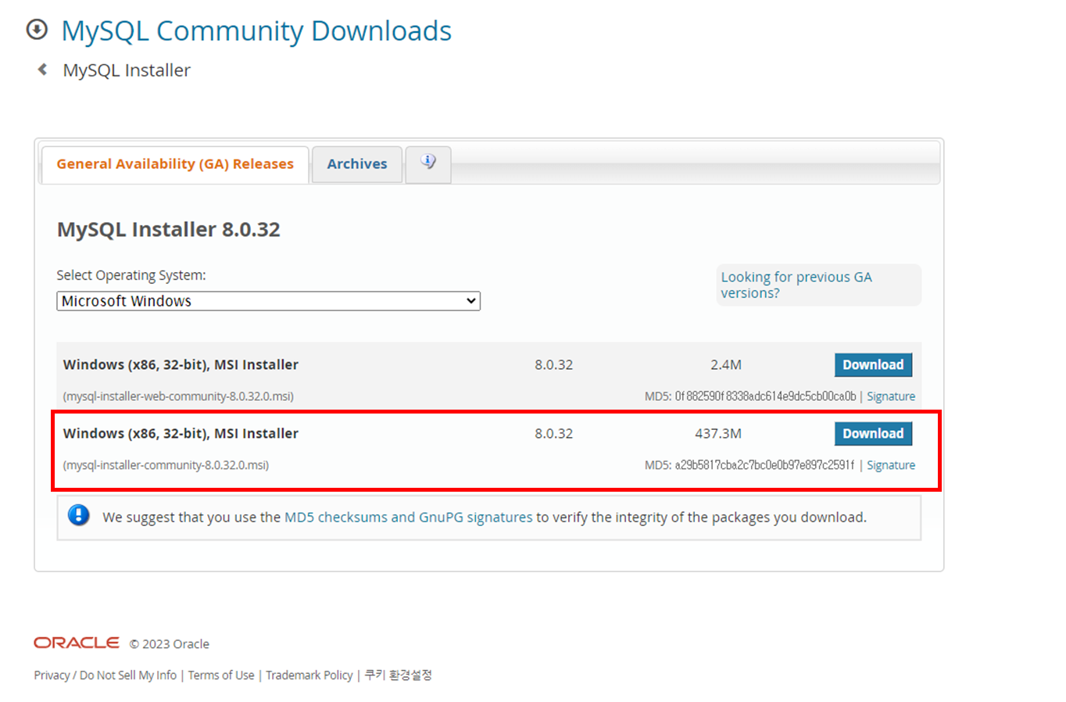The width and height of the screenshot is (1066, 702).
Task: Switch to General Availability (GA) Releases tab
Action: [175, 164]
